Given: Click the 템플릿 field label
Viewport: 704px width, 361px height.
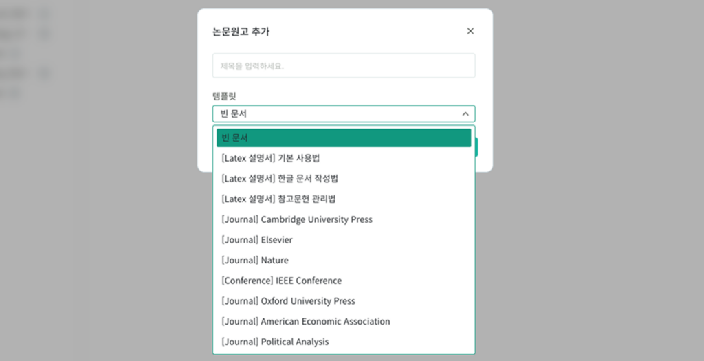Looking at the screenshot, I should 224,97.
